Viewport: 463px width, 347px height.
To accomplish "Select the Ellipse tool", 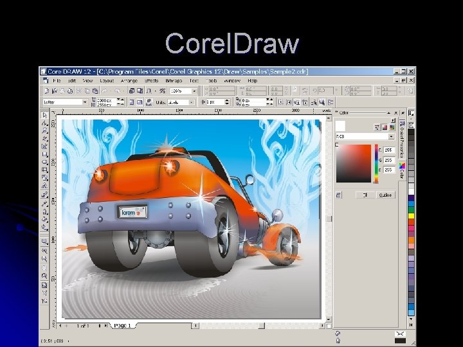I will click(44, 162).
